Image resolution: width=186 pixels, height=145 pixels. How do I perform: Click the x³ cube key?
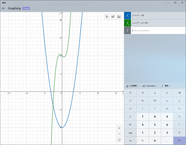[x=130, y=109]
